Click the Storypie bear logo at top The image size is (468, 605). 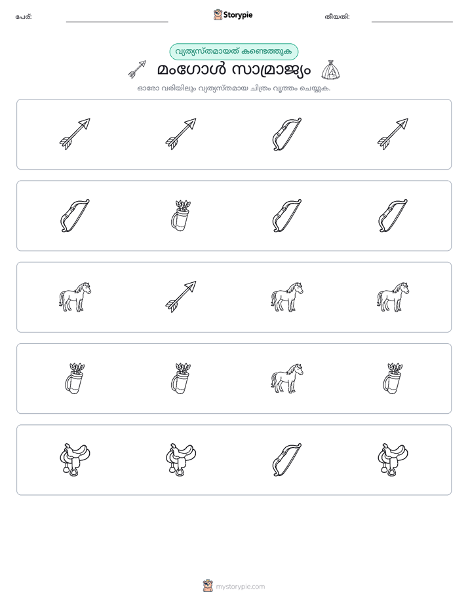tap(218, 14)
